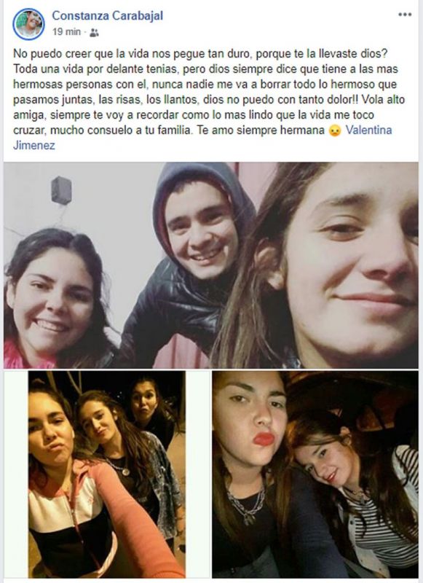
Task: Open Constanza Carabajal's profile name link
Action: [107, 15]
